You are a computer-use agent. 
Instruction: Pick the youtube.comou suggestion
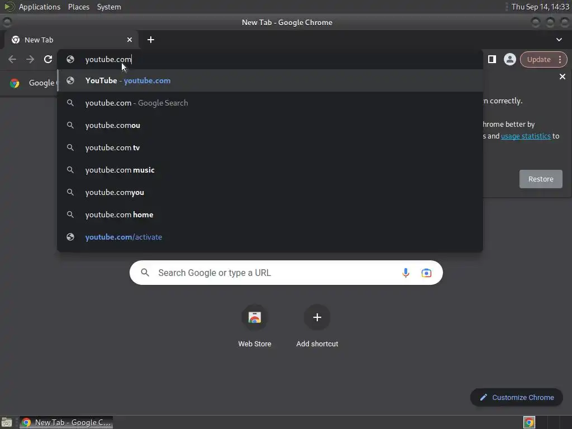[x=270, y=125]
